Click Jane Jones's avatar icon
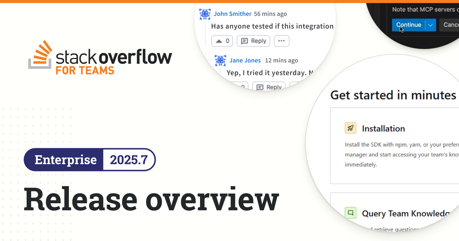Screen dimensions: 459x241 tap(220, 60)
